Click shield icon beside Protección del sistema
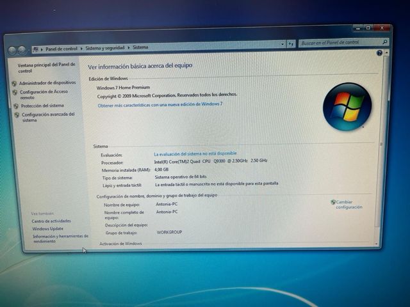Screen dimensions: 410x307 tap(16, 106)
